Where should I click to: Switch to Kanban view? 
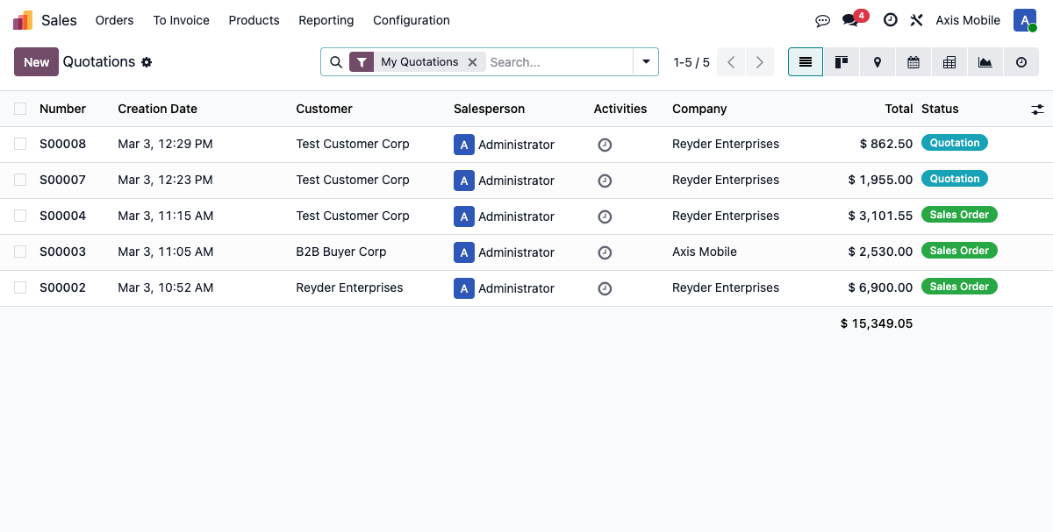tap(841, 62)
